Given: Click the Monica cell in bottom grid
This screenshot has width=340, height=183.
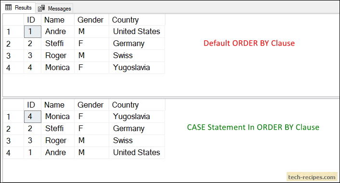Looking at the screenshot, I should pos(58,117).
